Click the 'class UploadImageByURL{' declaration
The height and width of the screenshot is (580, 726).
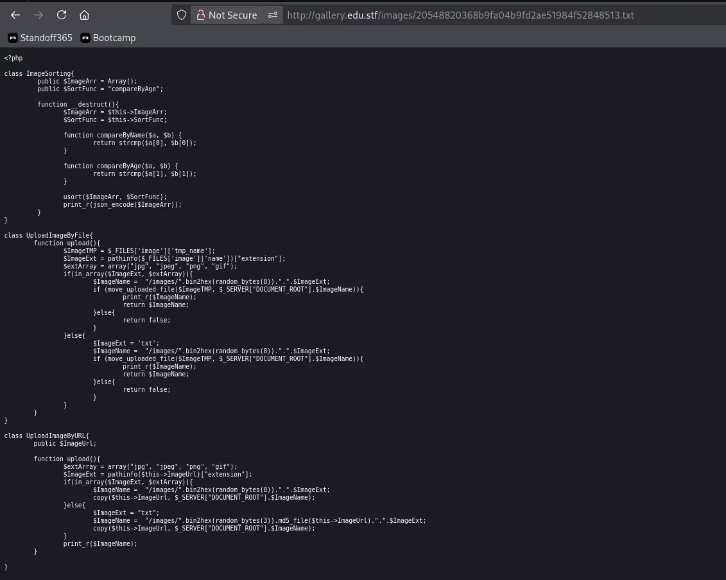(x=46, y=436)
